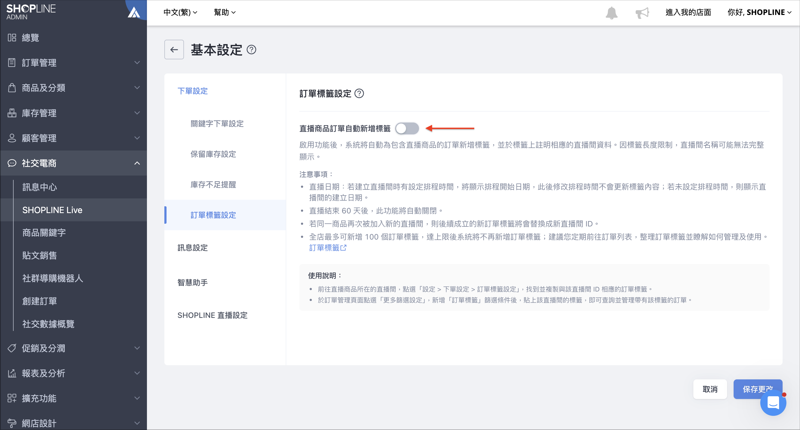Click the 庫存管理 boxes icon
Image resolution: width=800 pixels, height=430 pixels.
coord(12,113)
